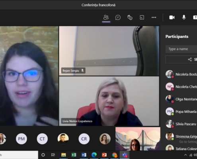Open the reactions icon
197x159 pixels.
pos(130,17)
